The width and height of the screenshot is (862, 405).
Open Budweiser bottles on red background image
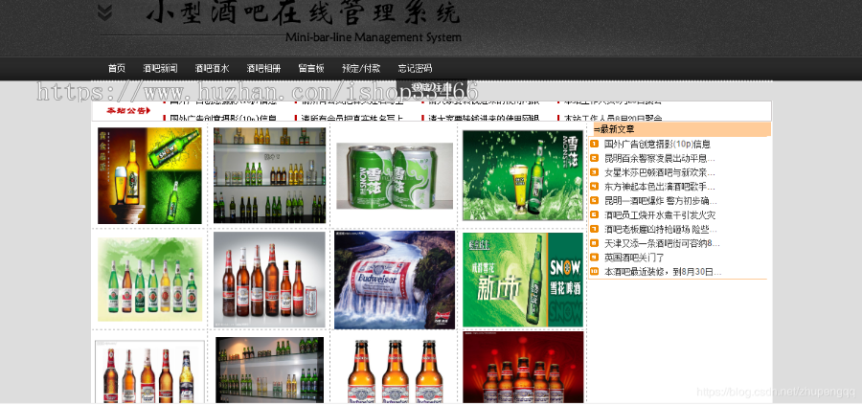[523, 368]
